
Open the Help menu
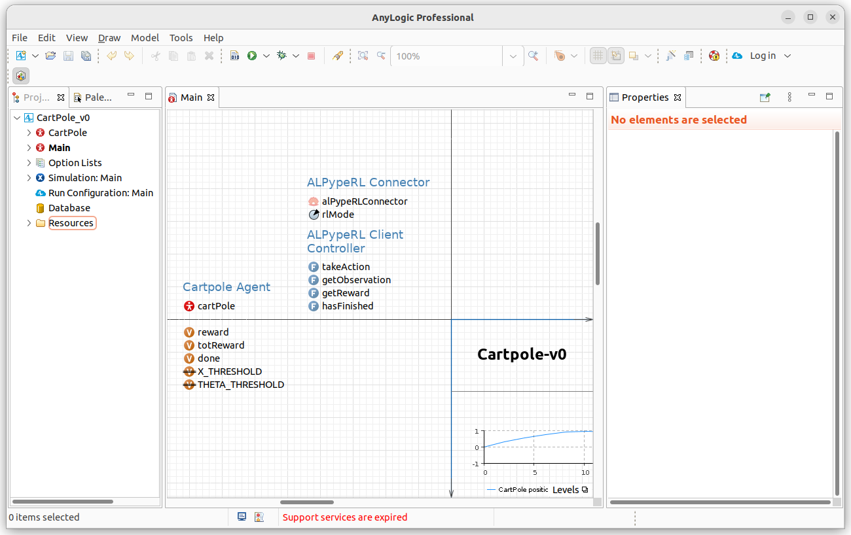pos(213,38)
